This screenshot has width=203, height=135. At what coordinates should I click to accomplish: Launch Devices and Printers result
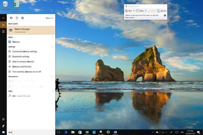click(31, 67)
